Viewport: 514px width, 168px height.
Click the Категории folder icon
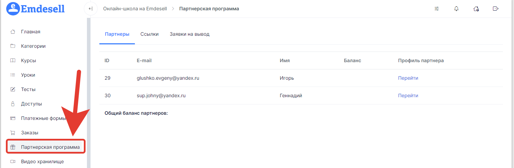13,46
